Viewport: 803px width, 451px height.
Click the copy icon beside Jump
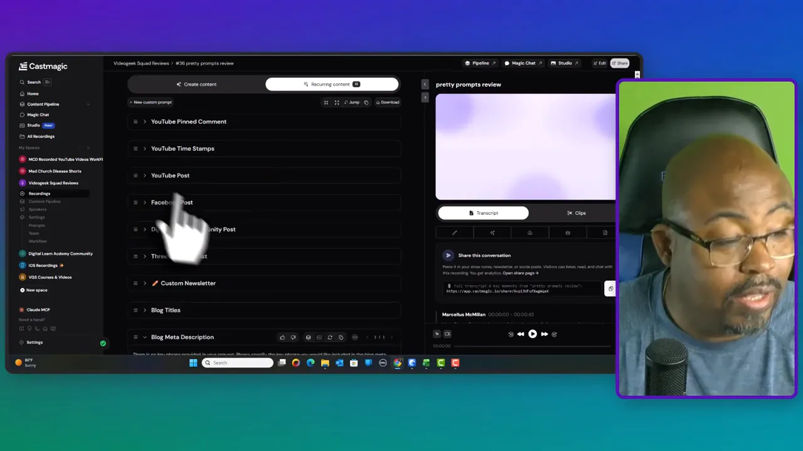click(x=366, y=102)
